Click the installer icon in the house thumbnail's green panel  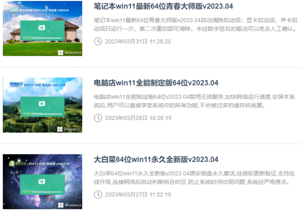(42, 28)
